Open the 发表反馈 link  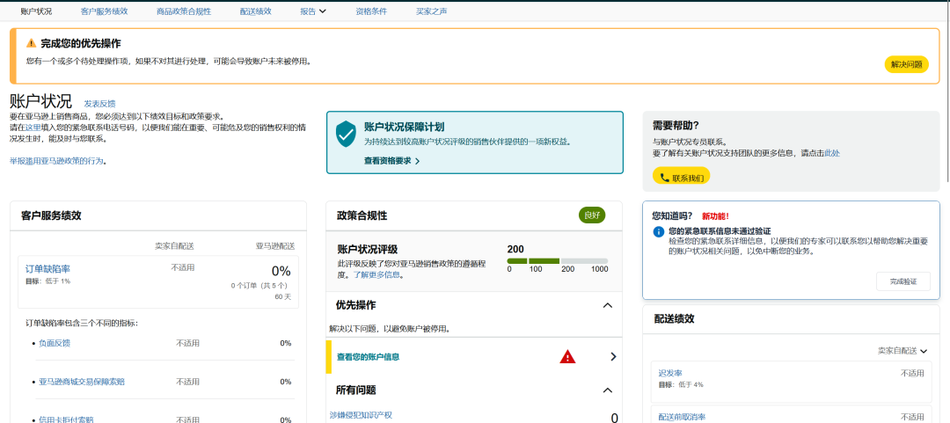click(x=99, y=104)
